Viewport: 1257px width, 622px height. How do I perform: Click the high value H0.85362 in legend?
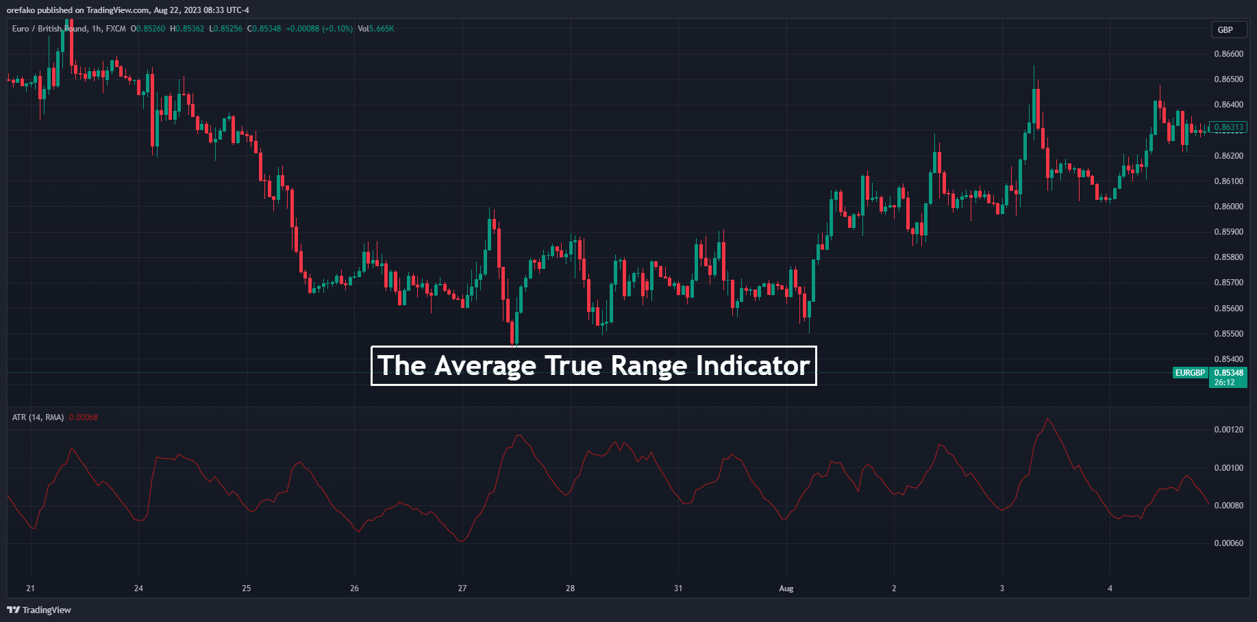[x=187, y=29]
